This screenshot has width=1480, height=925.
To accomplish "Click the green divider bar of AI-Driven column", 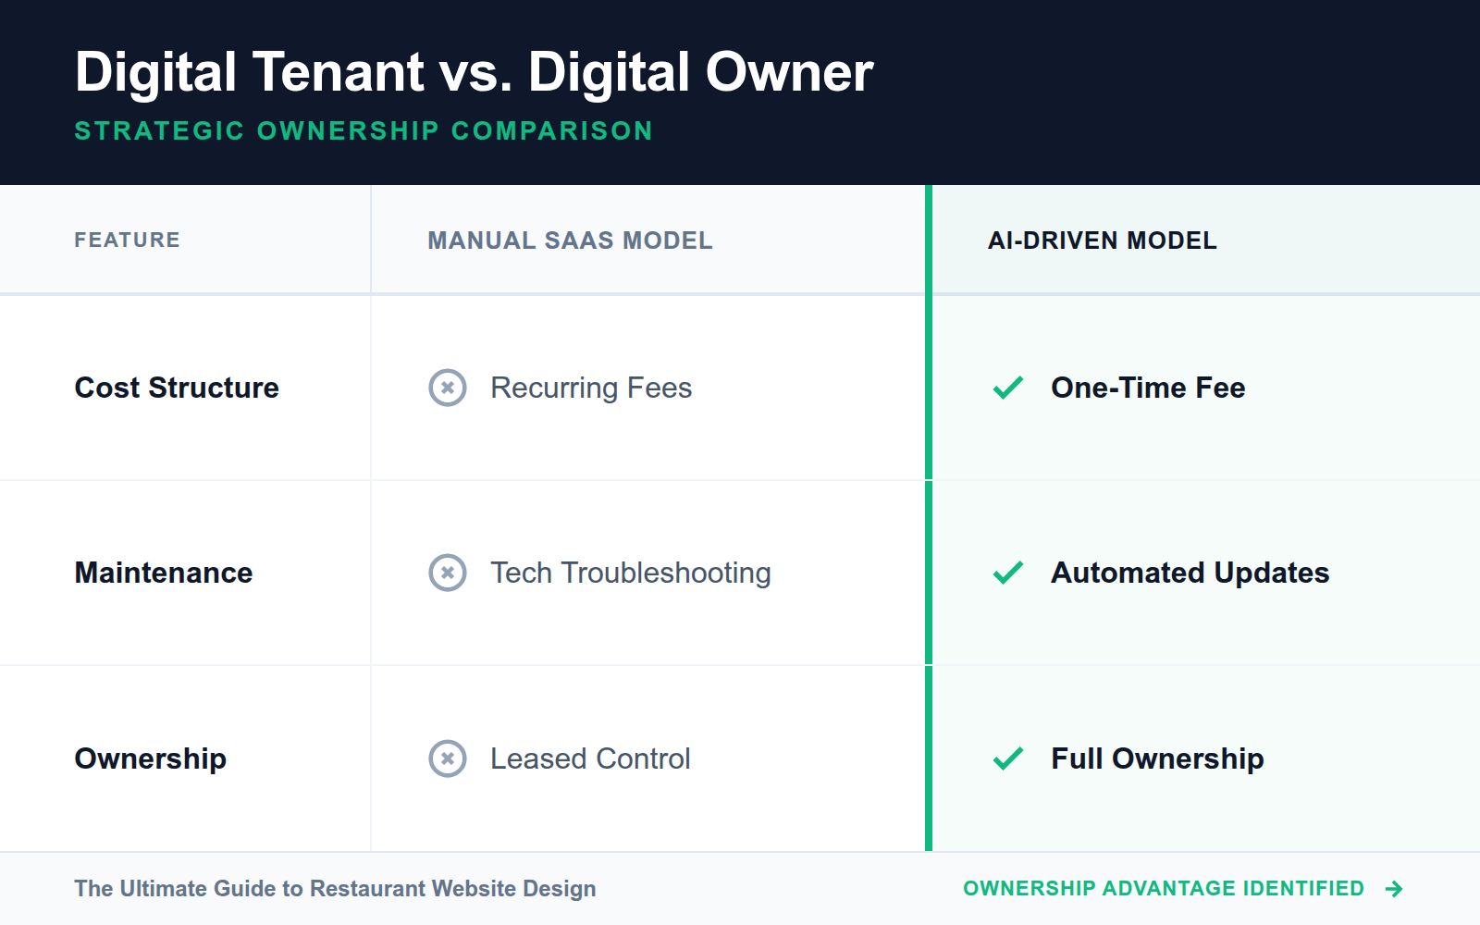I will tap(928, 518).
